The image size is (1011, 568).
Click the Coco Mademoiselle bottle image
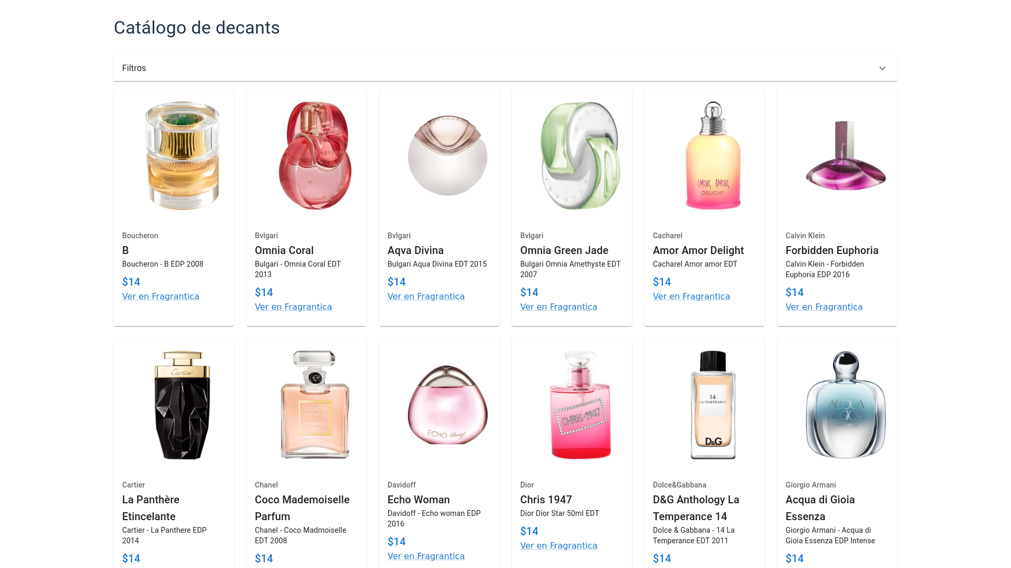coord(315,405)
